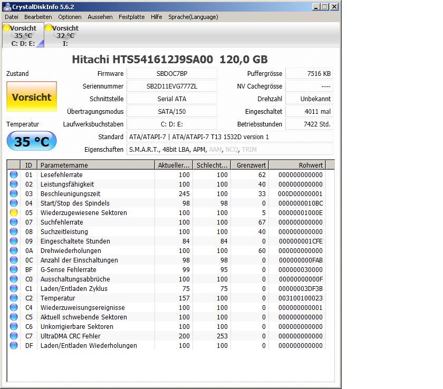Click the SATA/150 transfer mode field
The width and height of the screenshot is (443, 389).
[172, 112]
